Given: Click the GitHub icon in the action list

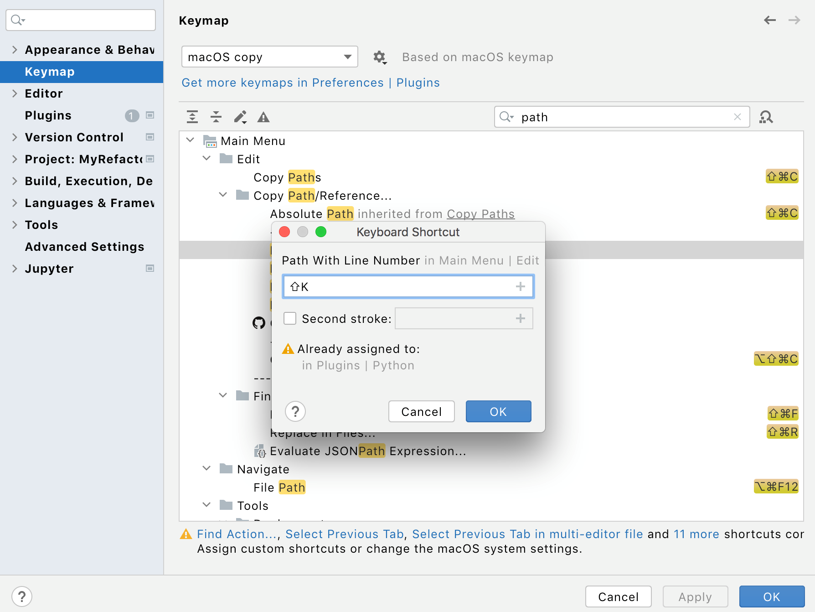Looking at the screenshot, I should [258, 323].
